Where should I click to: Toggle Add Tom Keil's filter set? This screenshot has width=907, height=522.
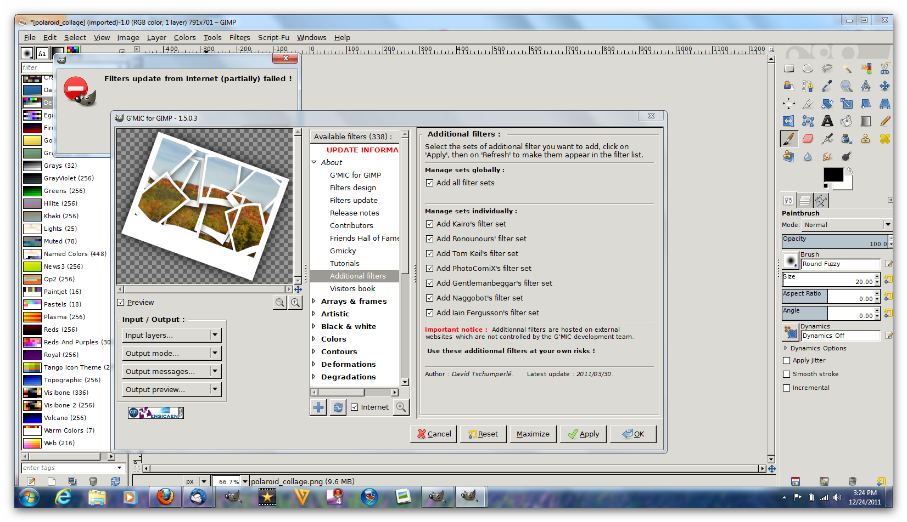click(x=430, y=254)
